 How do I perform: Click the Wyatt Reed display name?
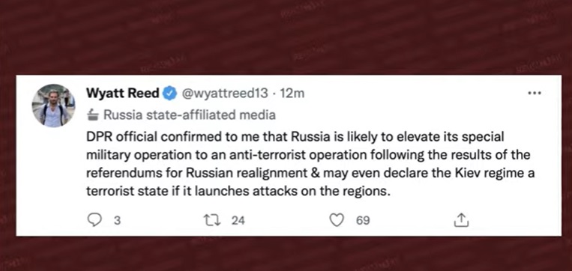(x=123, y=94)
